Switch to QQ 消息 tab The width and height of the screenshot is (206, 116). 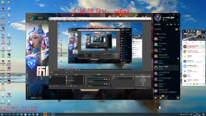pyautogui.click(x=186, y=43)
